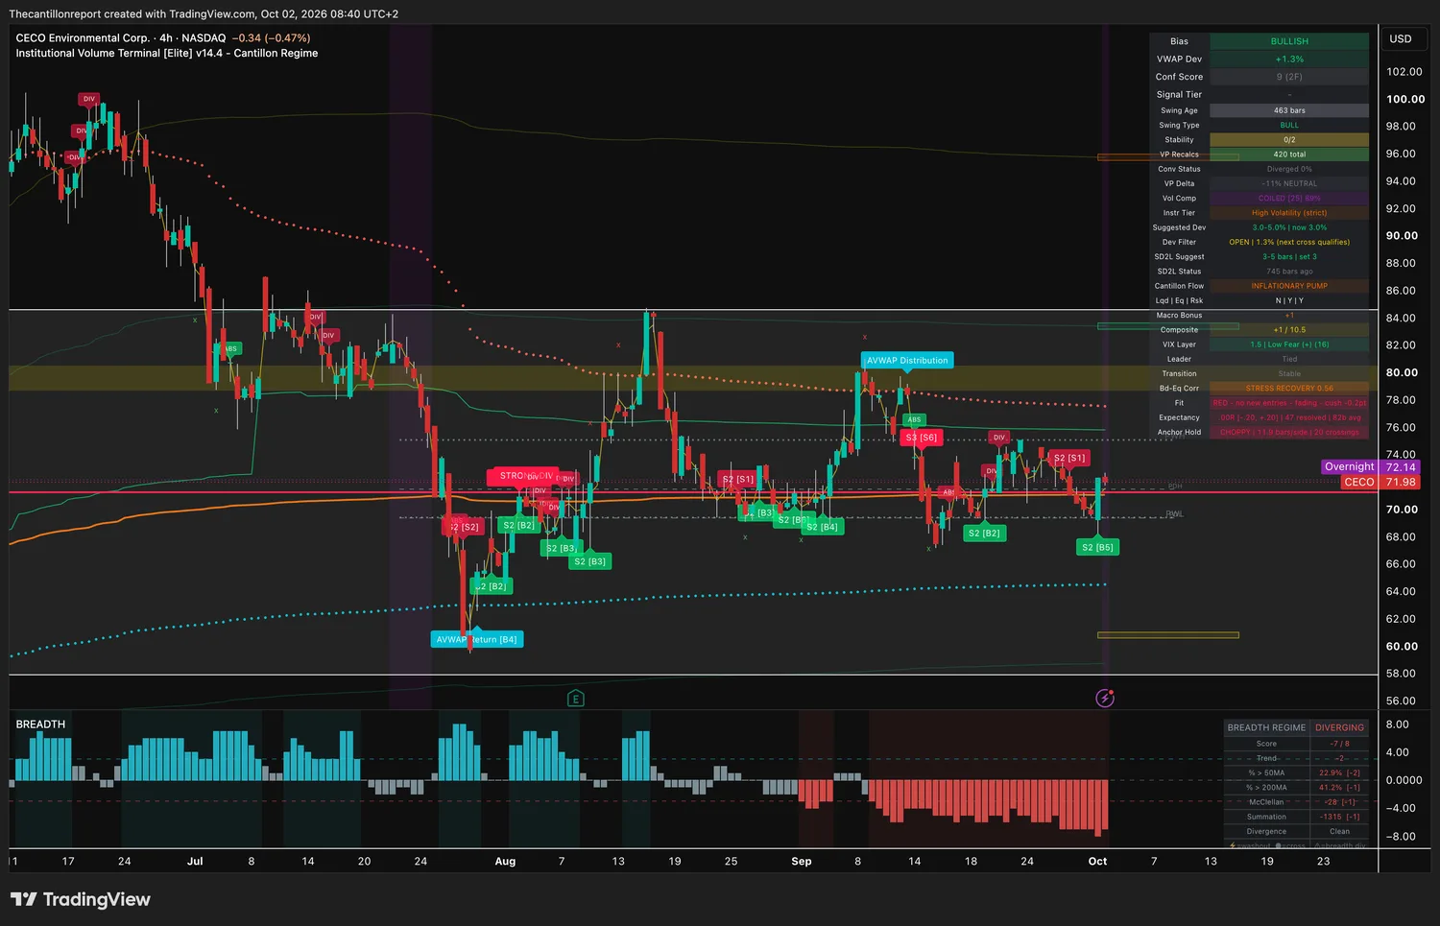Click the -11% NEUTRAL VP Delta value
1440x926 pixels.
pyautogui.click(x=1289, y=183)
